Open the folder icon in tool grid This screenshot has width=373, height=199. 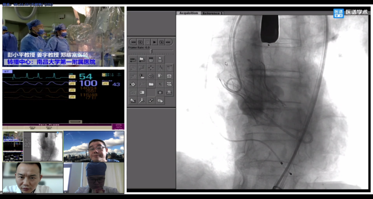(x=151, y=84)
